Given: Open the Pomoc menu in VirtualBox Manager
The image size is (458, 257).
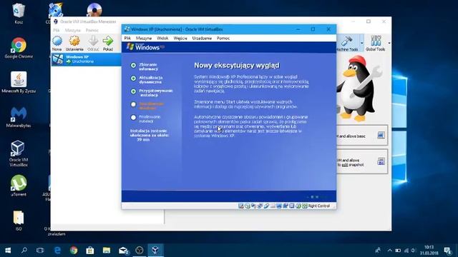Looking at the screenshot, I should (92, 30).
